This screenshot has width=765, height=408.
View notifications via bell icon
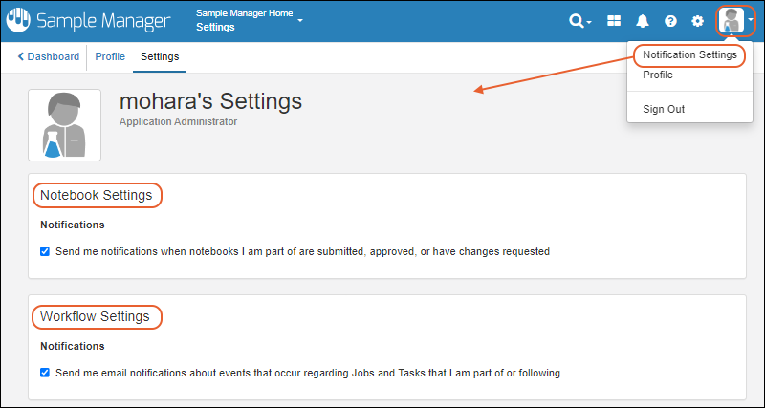(x=643, y=21)
